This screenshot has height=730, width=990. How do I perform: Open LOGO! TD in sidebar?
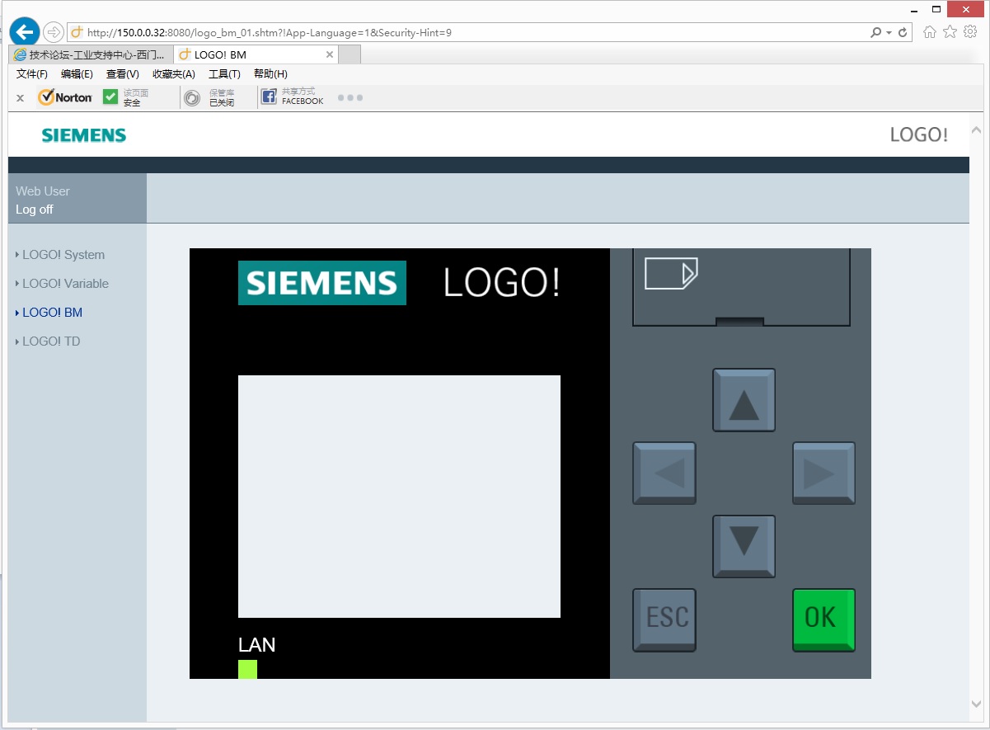(x=51, y=341)
